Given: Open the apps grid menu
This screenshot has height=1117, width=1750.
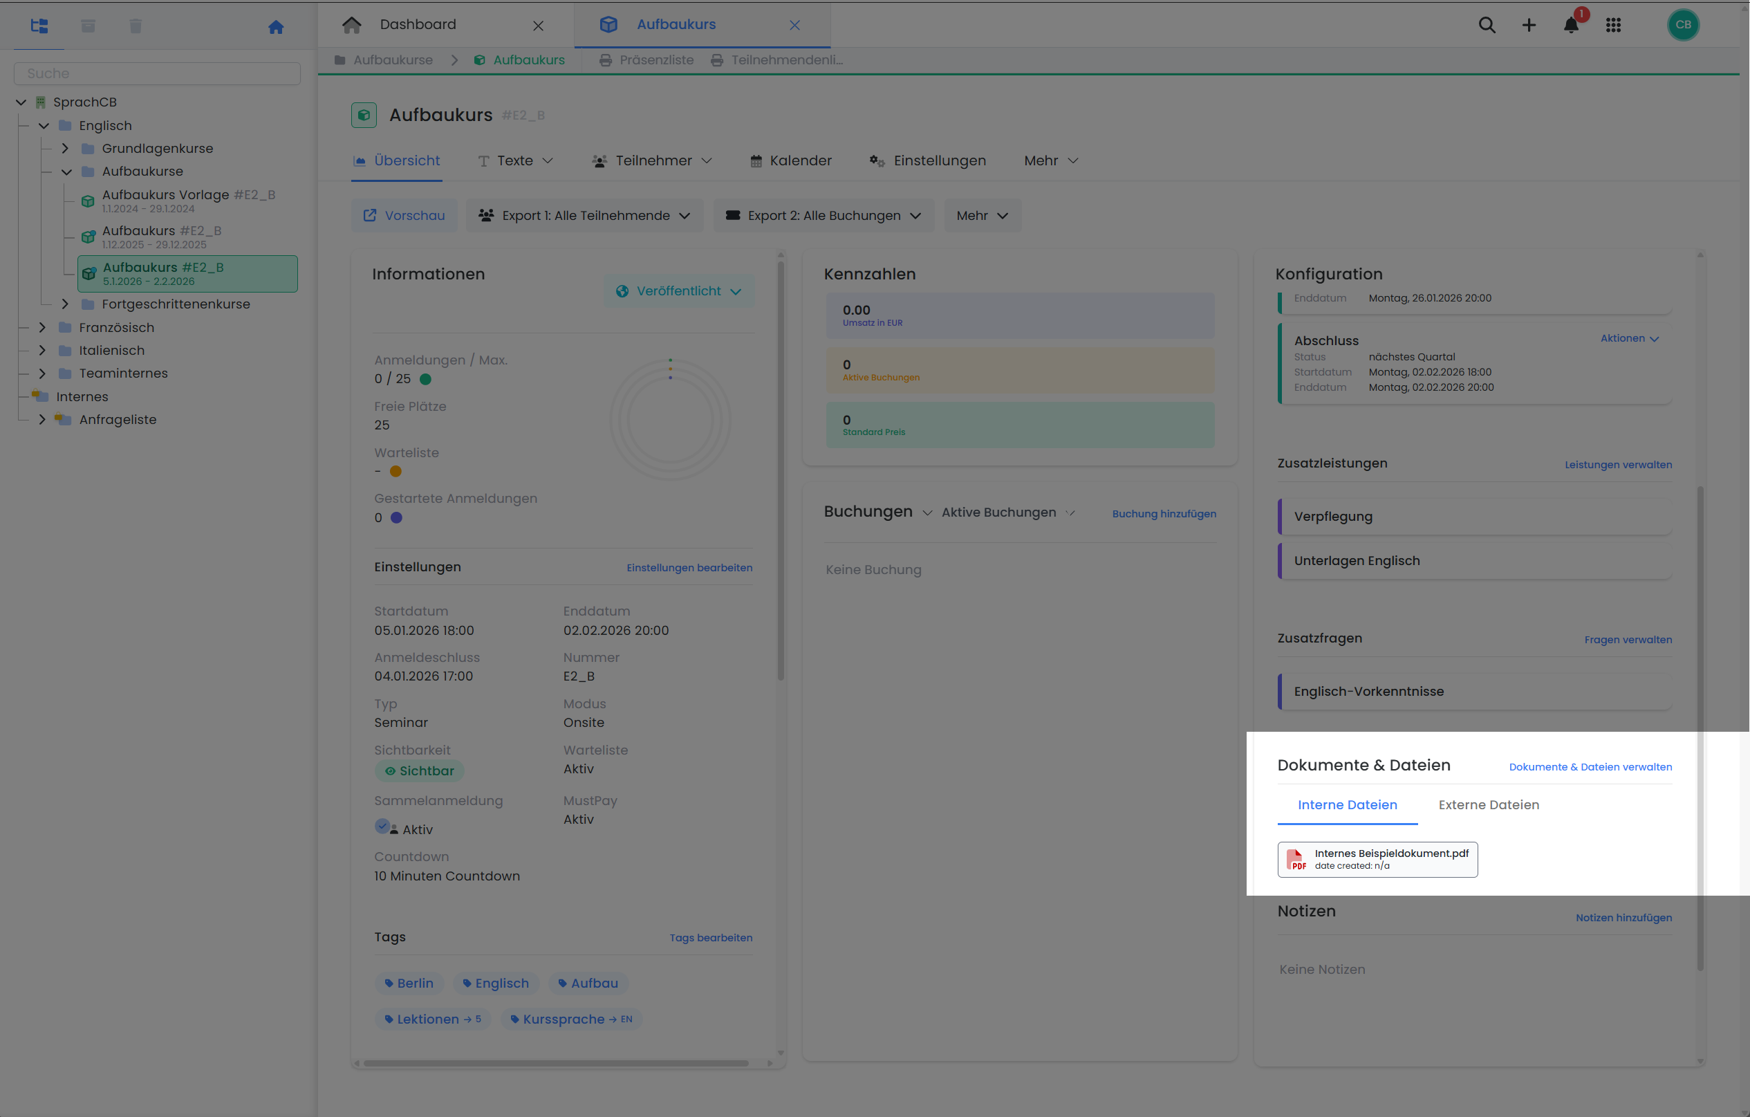Looking at the screenshot, I should (x=1612, y=26).
